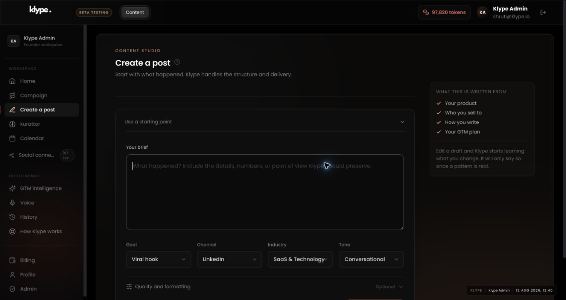Click the CONTENT STUDIO label

(138, 50)
